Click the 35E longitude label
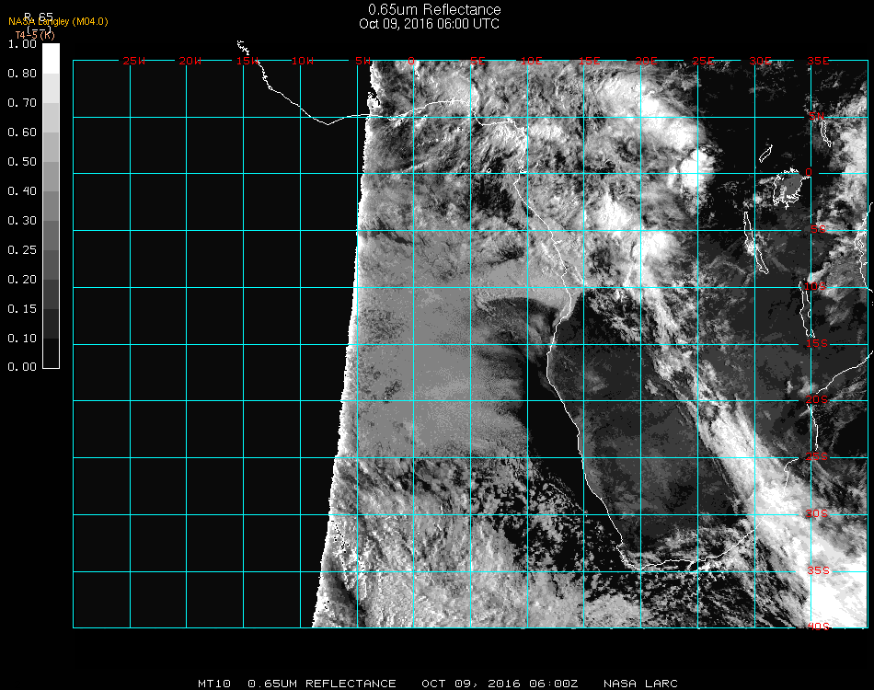The width and height of the screenshot is (874, 690). pos(819,61)
